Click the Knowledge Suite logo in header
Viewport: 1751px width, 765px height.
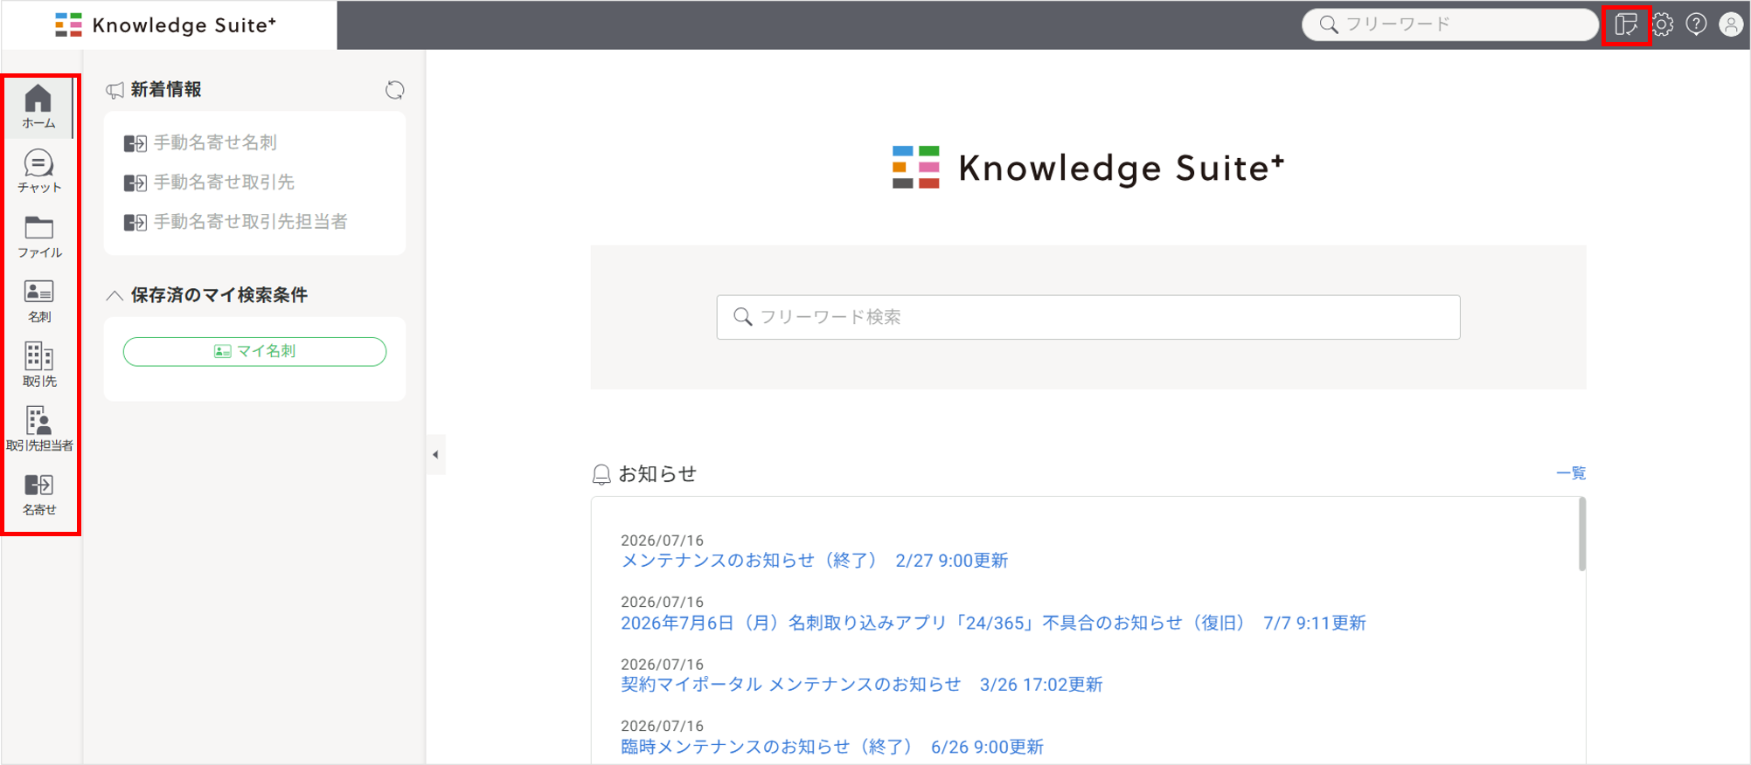click(x=165, y=24)
